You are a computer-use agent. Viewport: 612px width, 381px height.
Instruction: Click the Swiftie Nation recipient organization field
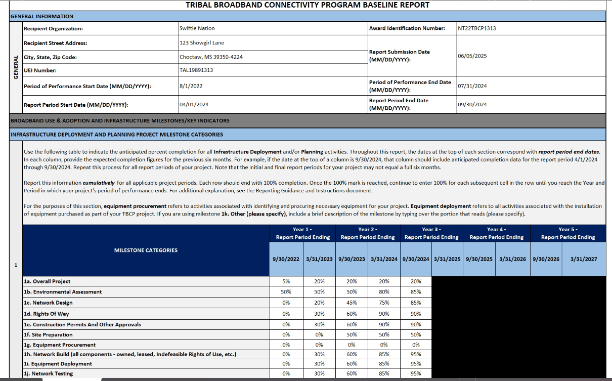pyautogui.click(x=273, y=28)
